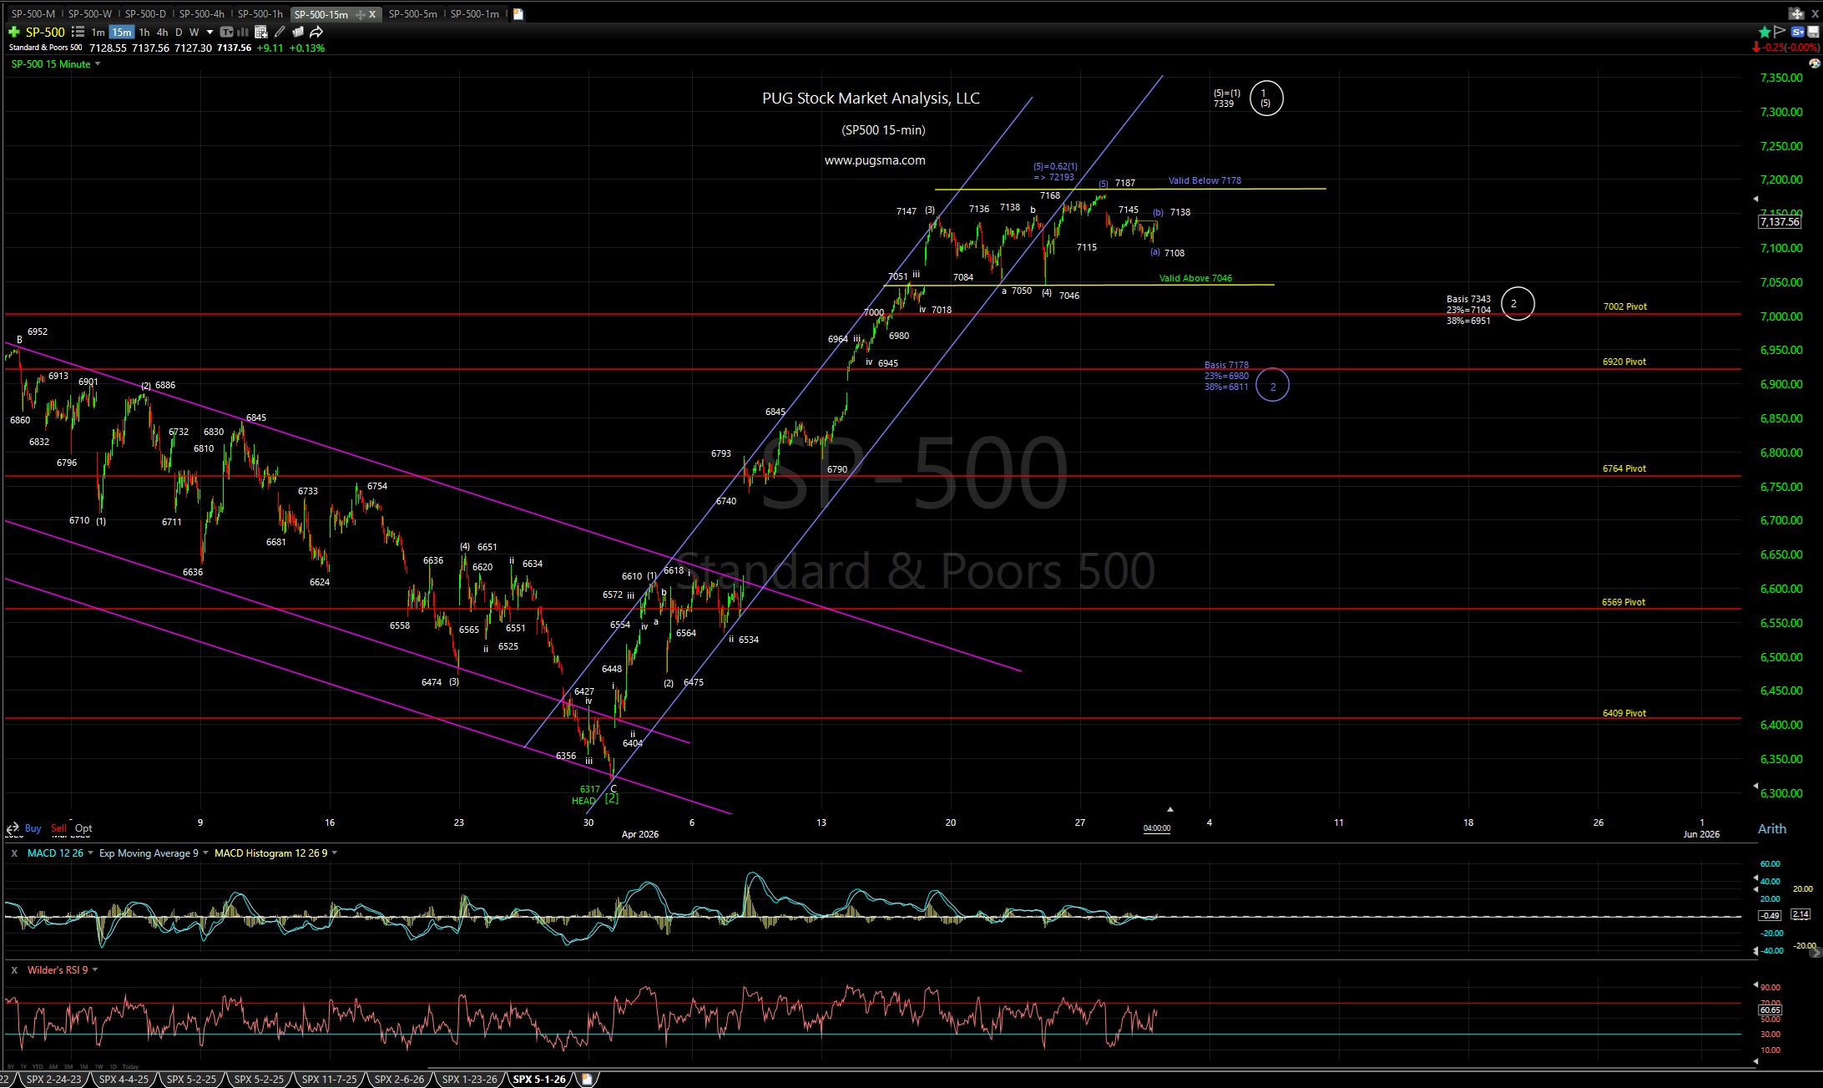This screenshot has width=1823, height=1088.
Task: Click the color palette icon on the right
Action: tap(1815, 63)
